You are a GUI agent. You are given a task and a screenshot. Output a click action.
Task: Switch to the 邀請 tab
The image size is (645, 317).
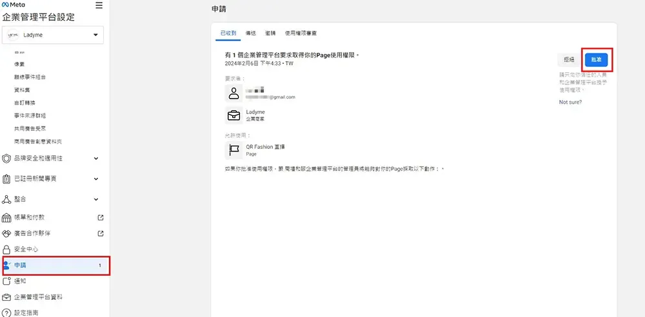[271, 34]
